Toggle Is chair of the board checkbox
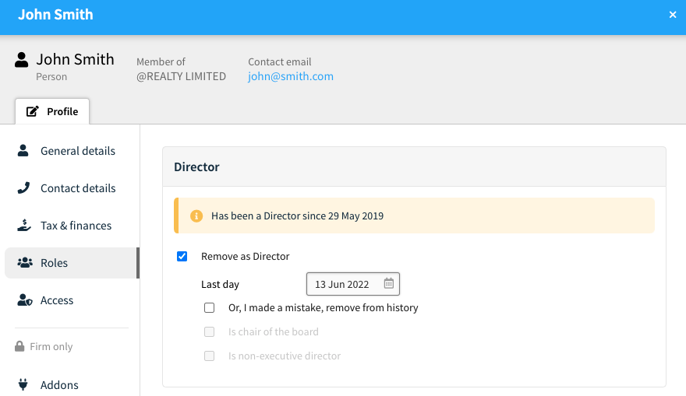Image resolution: width=686 pixels, height=396 pixels. tap(209, 332)
